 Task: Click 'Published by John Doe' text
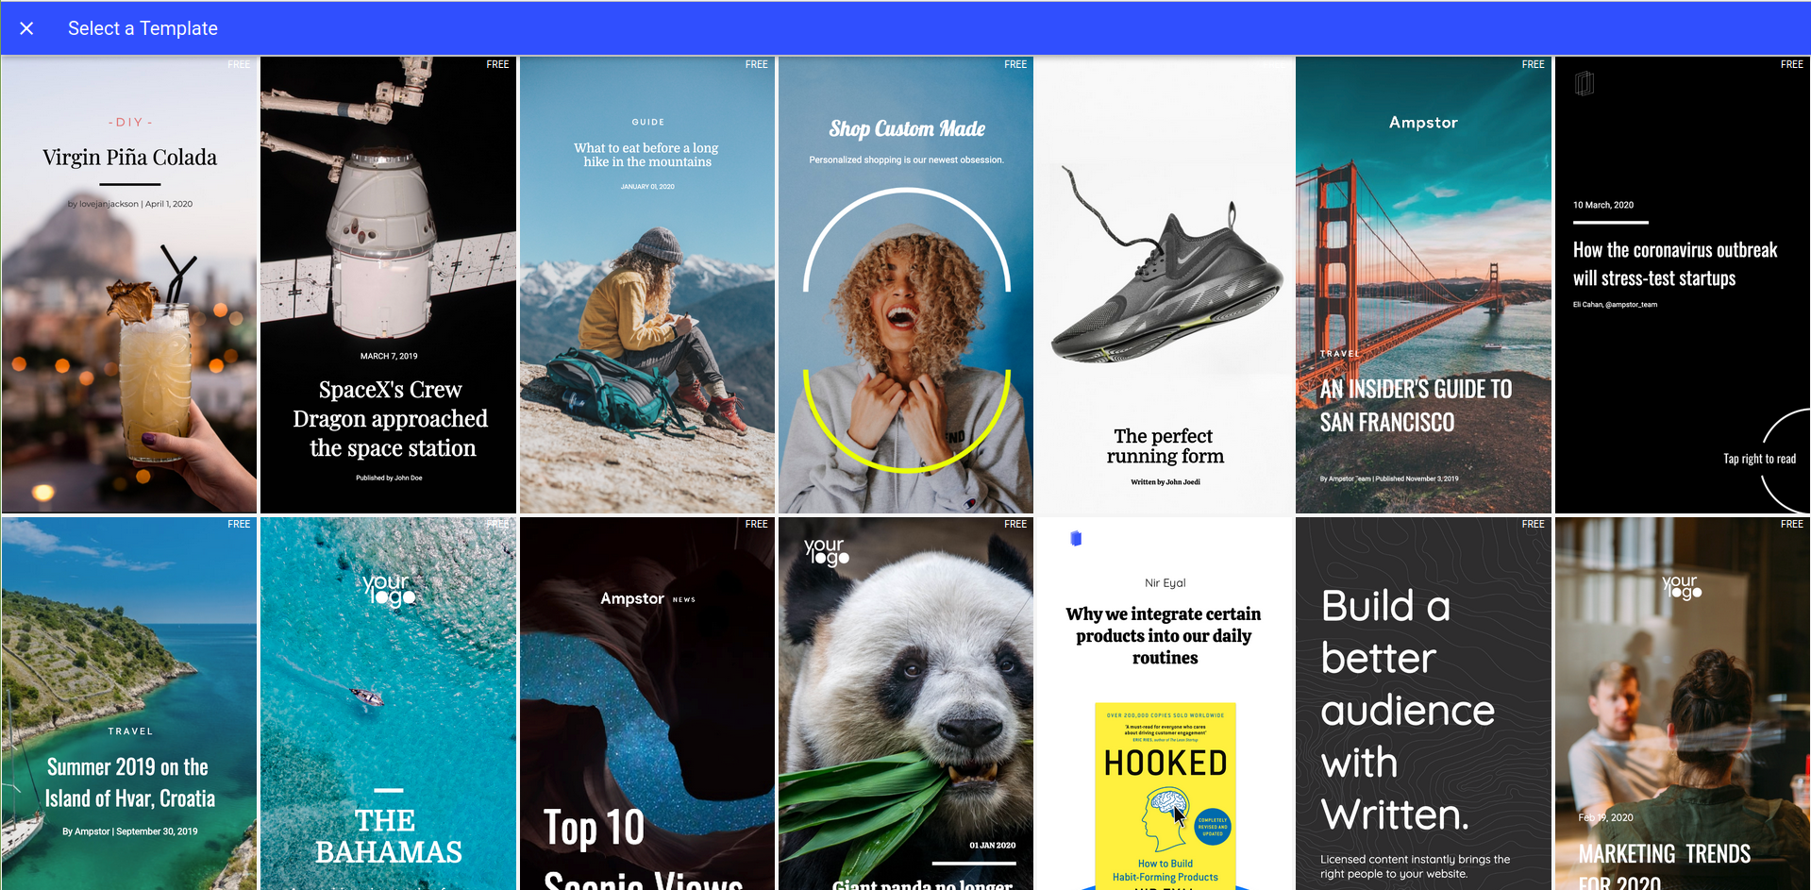point(389,478)
